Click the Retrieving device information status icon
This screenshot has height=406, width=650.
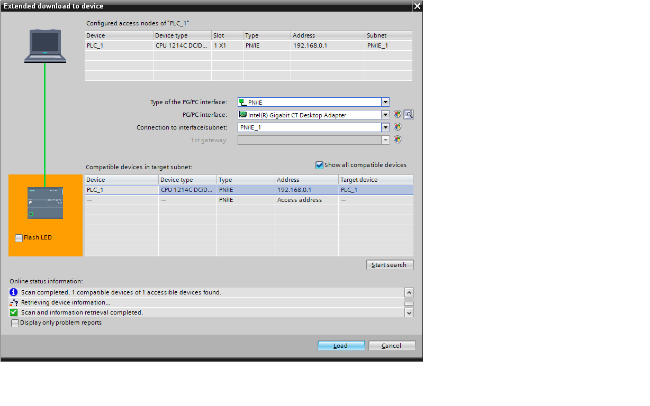pos(14,302)
